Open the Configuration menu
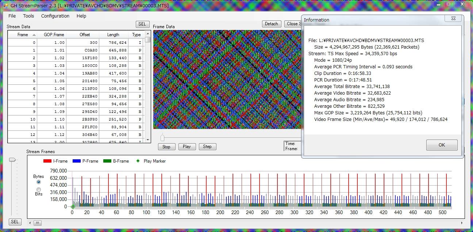Viewport: 473px width, 232px height. [55, 16]
